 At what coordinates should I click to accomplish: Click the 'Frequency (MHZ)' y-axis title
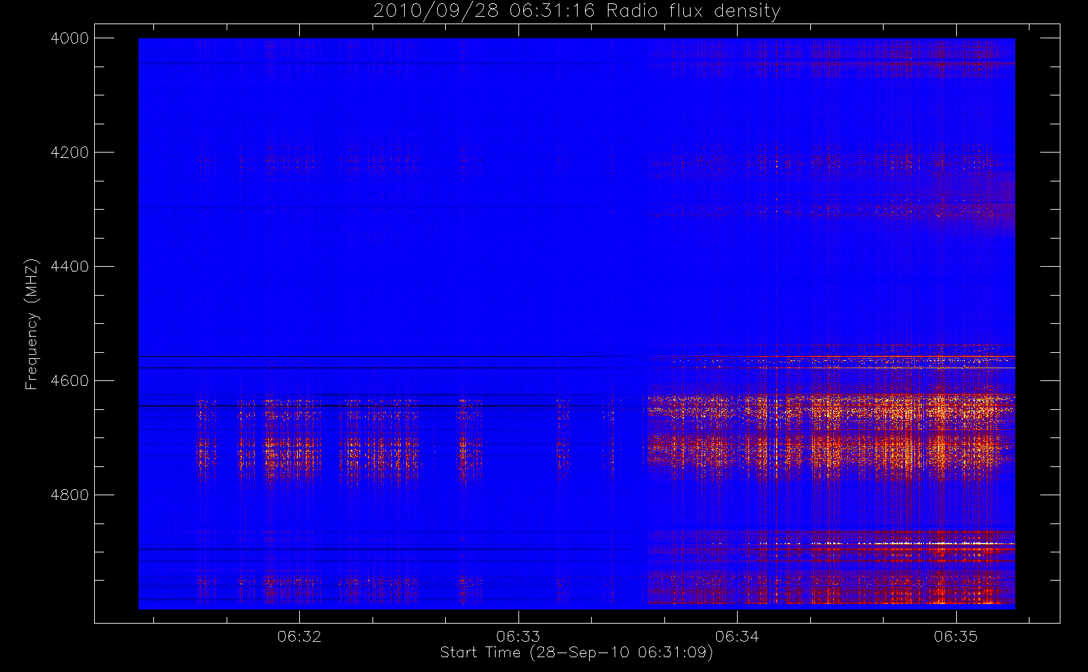32,324
